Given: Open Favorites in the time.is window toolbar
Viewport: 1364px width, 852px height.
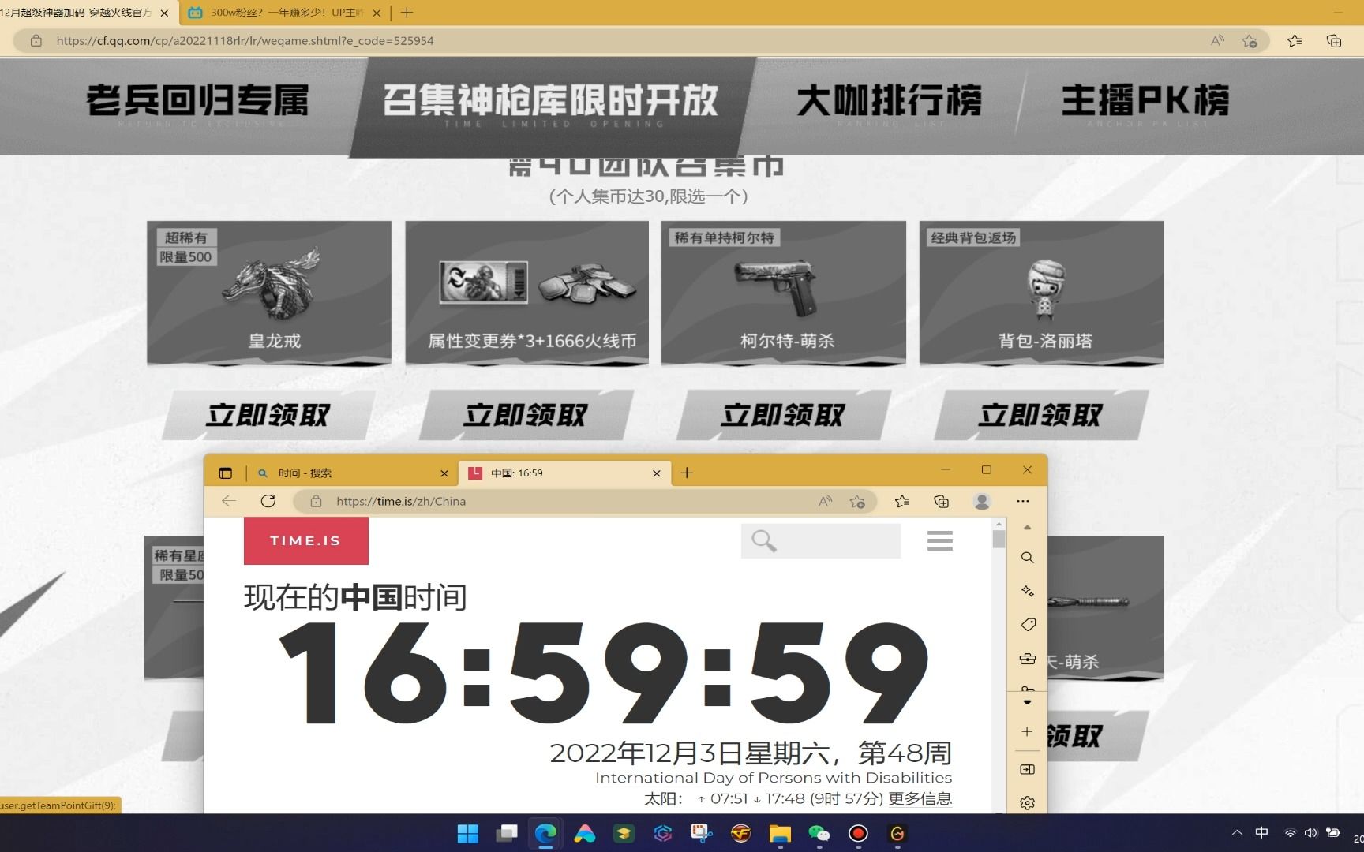Looking at the screenshot, I should 902,501.
